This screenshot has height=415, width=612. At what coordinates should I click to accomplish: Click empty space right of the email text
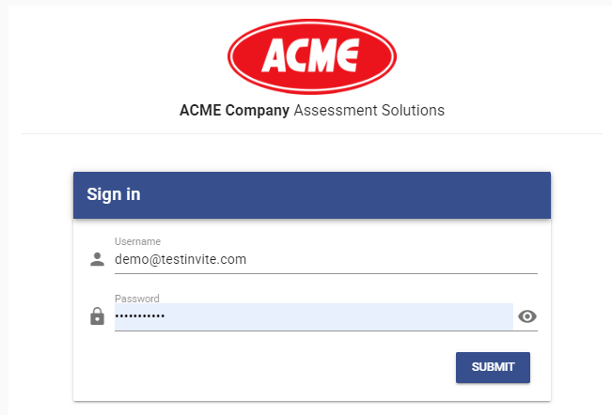(x=392, y=259)
